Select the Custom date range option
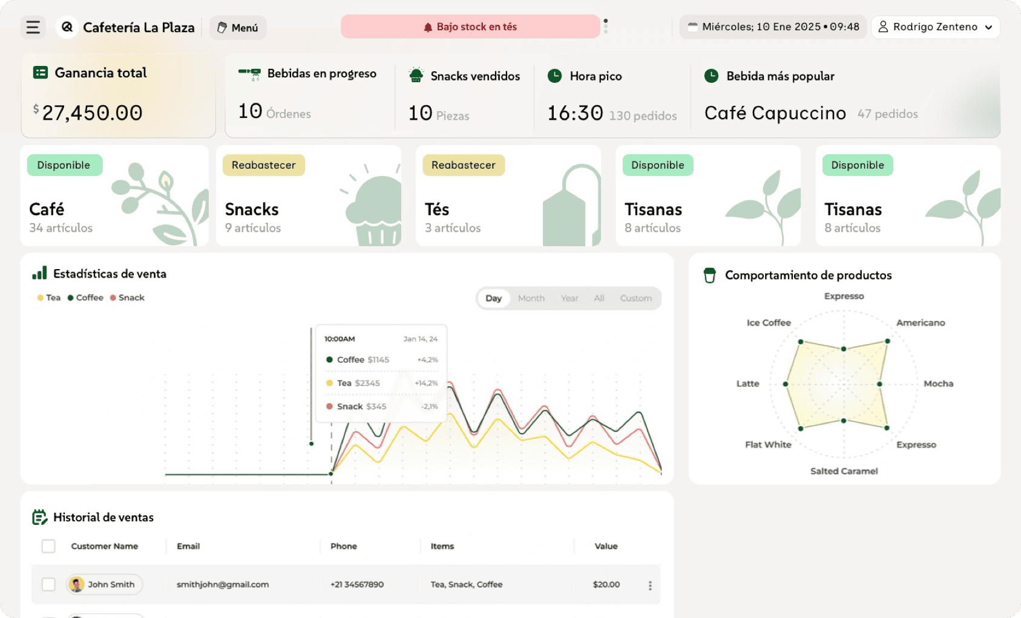 [x=635, y=298]
